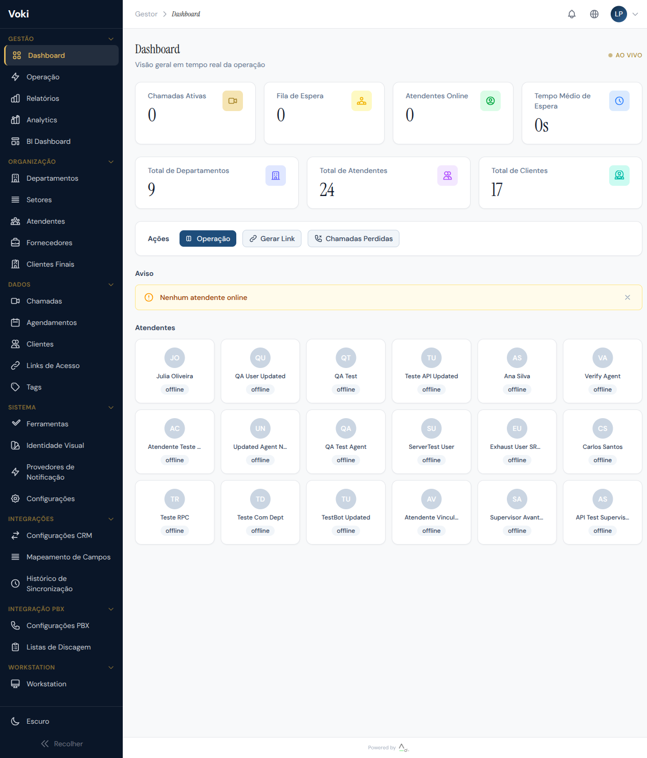Open the notifications bell icon

pyautogui.click(x=571, y=14)
